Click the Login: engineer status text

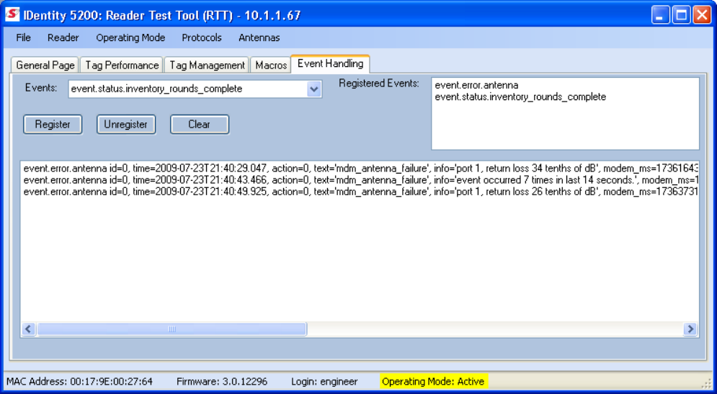tap(324, 381)
